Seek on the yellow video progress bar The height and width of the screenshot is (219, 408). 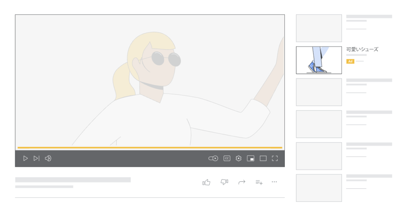[x=150, y=147]
